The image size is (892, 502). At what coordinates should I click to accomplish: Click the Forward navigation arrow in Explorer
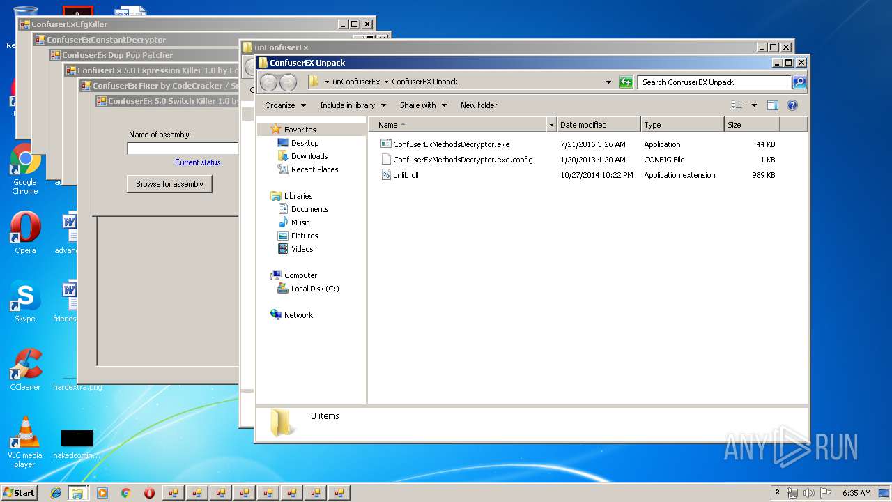point(288,82)
